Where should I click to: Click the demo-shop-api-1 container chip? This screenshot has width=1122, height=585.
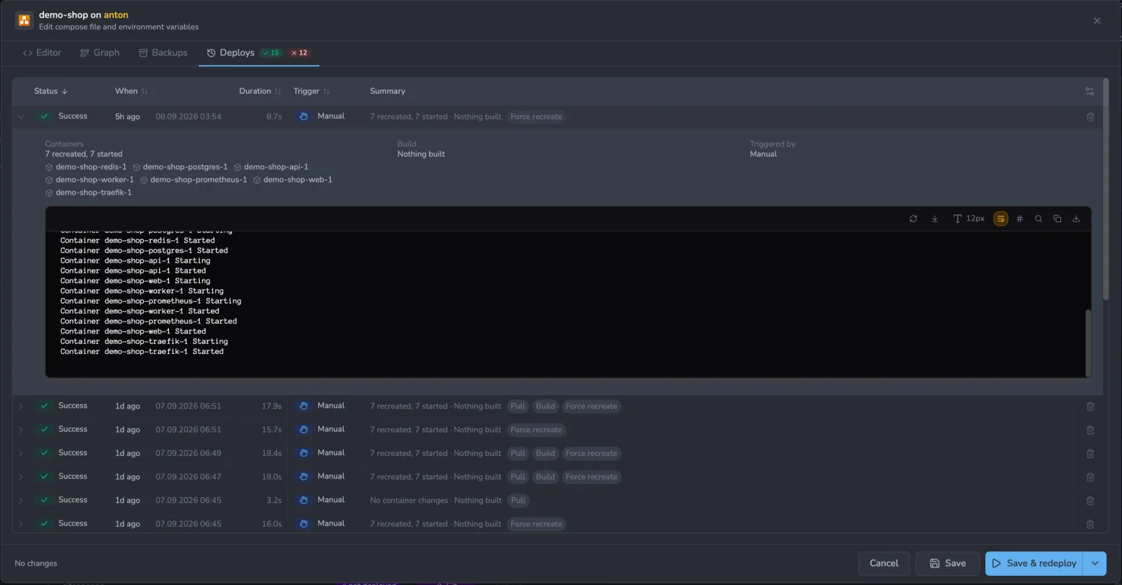(271, 167)
